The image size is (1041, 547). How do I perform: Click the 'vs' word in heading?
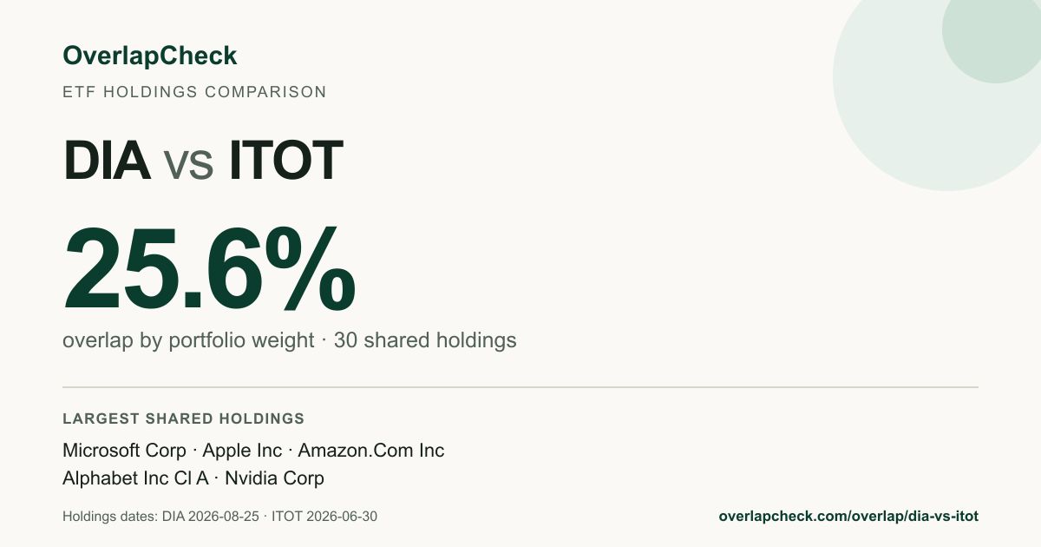tap(189, 165)
